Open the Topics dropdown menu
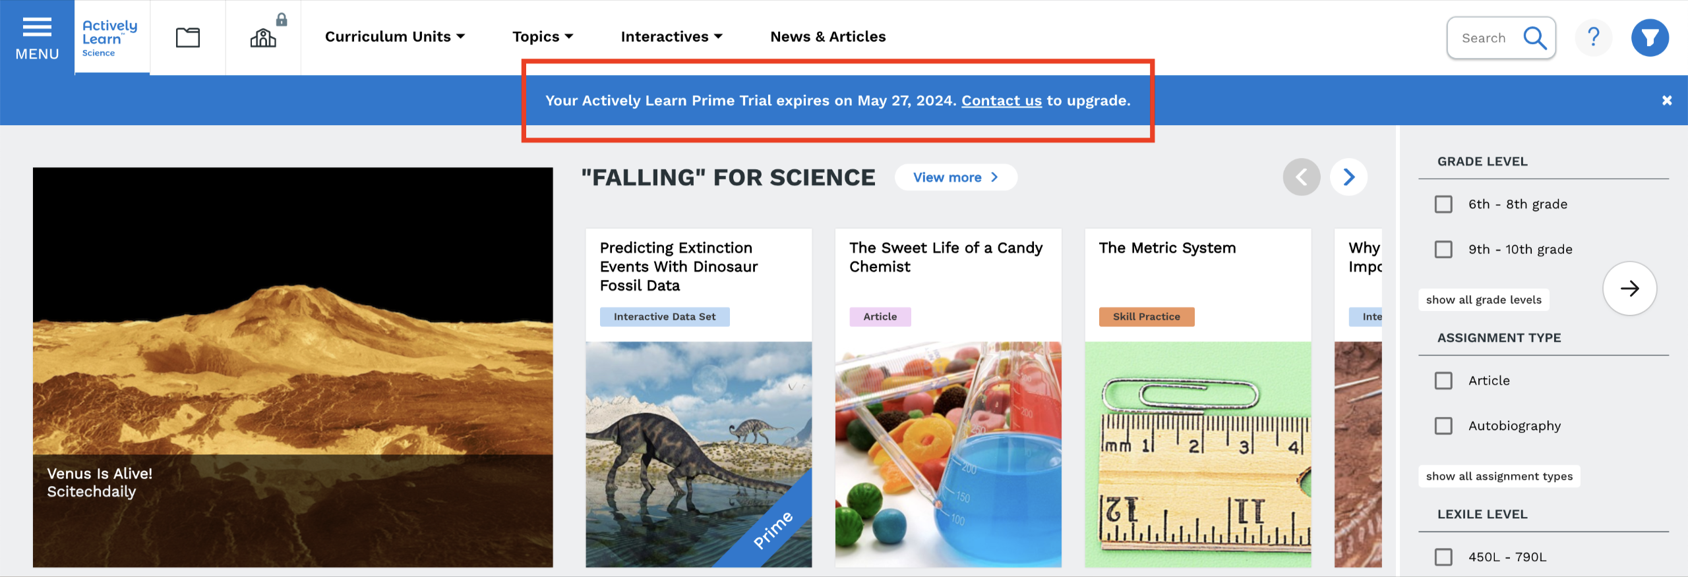Viewport: 1688px width, 577px height. pos(543,37)
